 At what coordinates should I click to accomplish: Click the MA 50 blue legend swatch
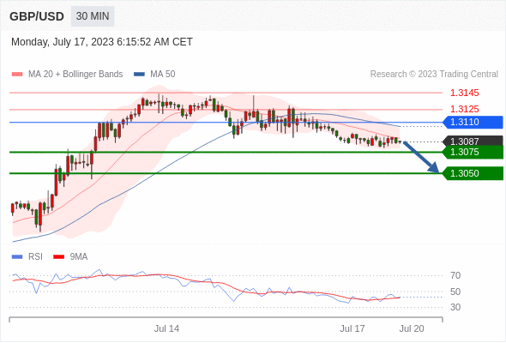tap(139, 75)
